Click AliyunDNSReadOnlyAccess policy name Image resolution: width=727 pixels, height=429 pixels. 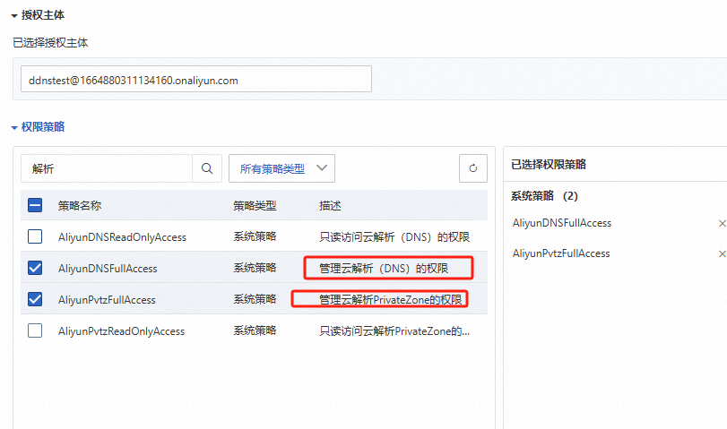coord(122,237)
